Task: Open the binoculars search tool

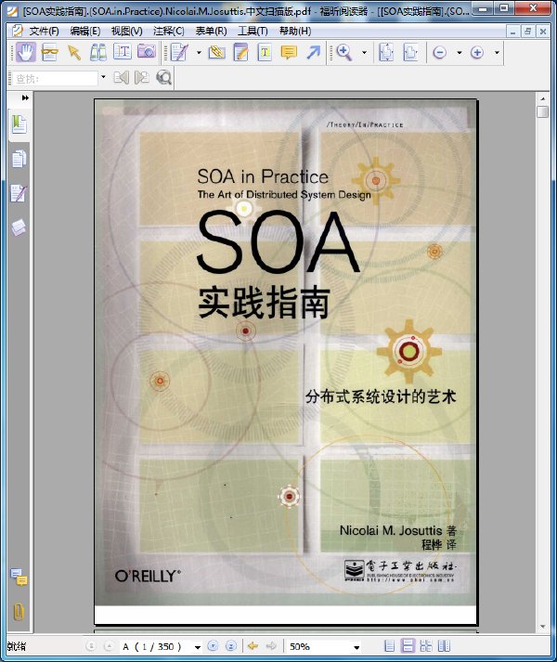Action: pyautogui.click(x=98, y=53)
